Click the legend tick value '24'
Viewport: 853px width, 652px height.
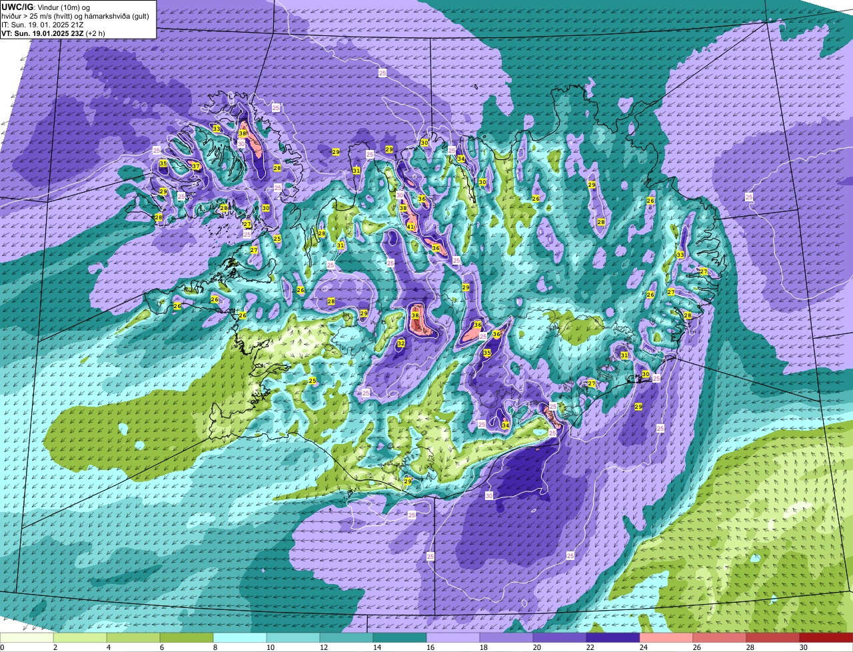coord(644,647)
